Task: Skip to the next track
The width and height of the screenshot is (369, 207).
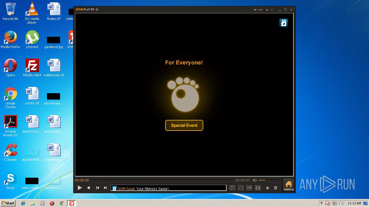Action: (105, 188)
